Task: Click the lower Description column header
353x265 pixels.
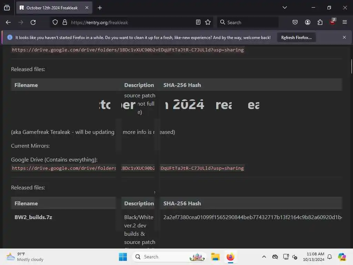Action: pyautogui.click(x=139, y=203)
